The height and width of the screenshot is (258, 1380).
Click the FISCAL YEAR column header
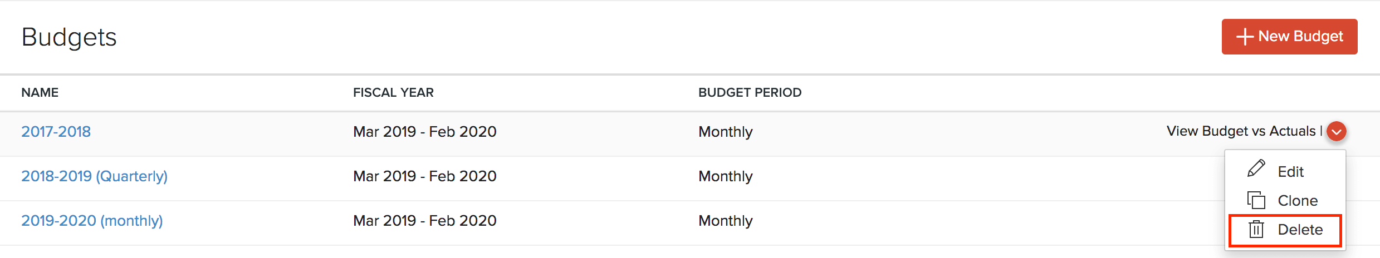[x=393, y=93]
